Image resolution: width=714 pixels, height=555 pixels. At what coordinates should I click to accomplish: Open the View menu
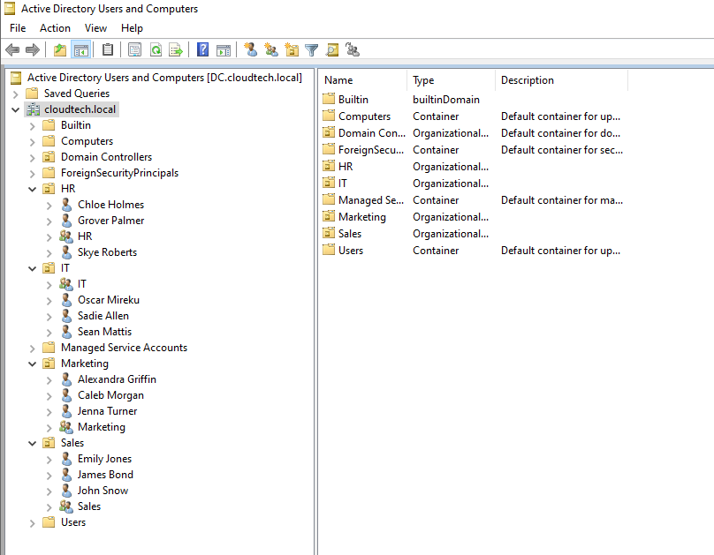pos(95,28)
